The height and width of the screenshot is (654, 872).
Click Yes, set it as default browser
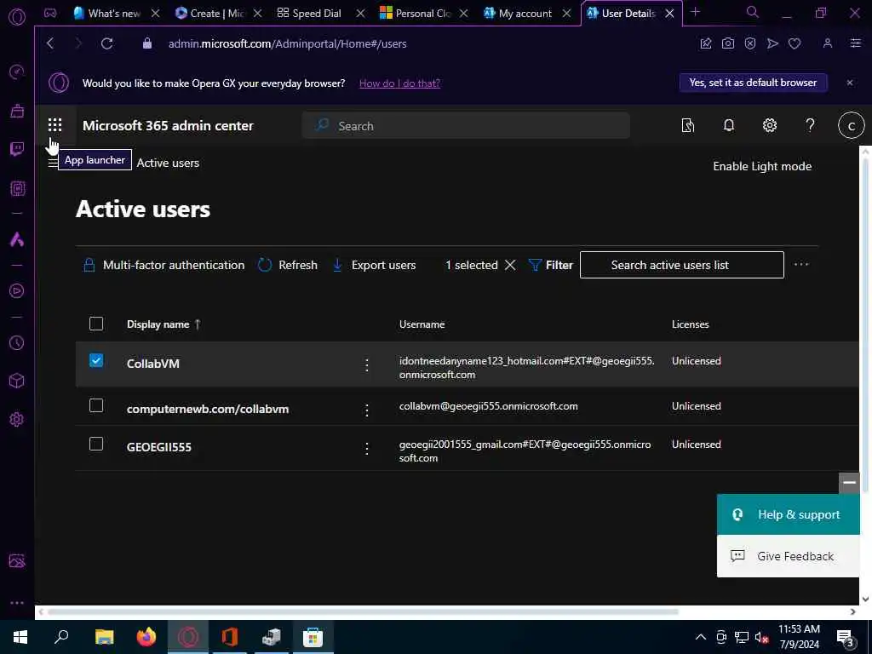753,83
